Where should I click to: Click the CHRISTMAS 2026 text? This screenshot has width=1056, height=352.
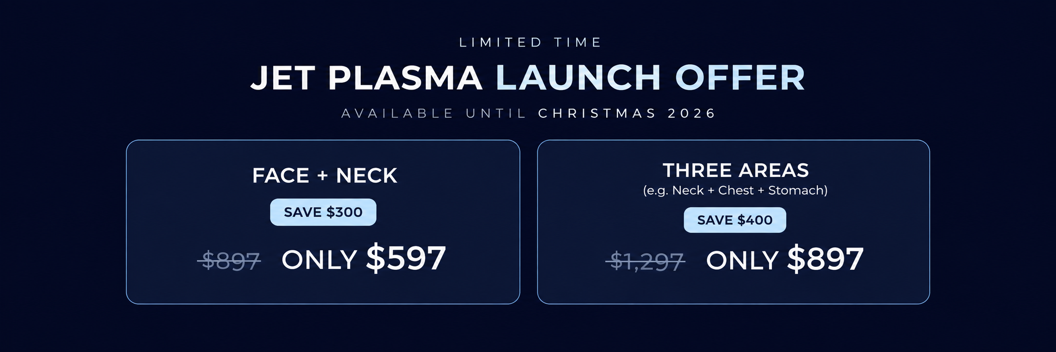point(627,113)
